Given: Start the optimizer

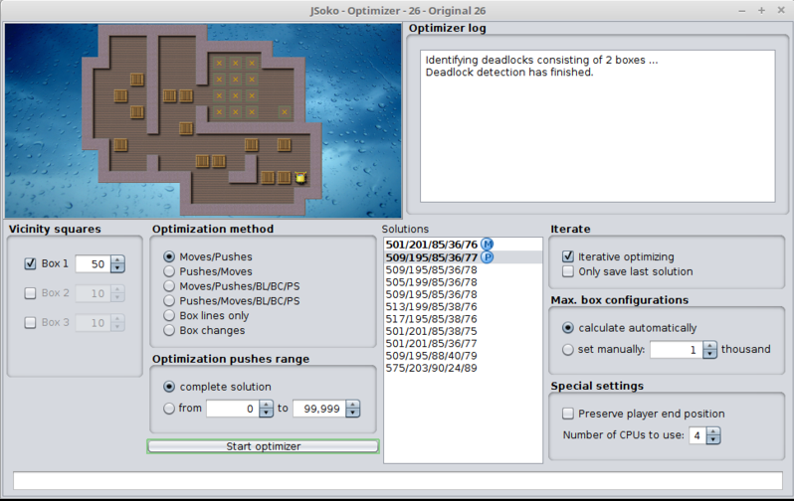Looking at the screenshot, I should [x=264, y=446].
